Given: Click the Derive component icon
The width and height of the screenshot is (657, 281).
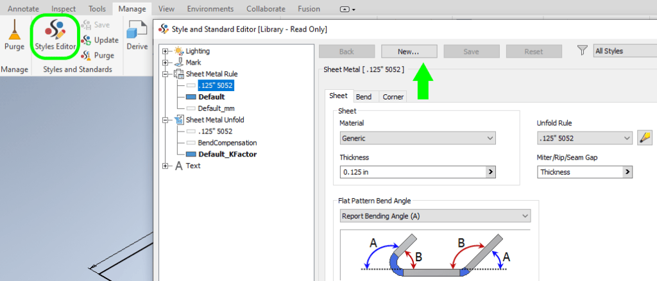Looking at the screenshot, I should click(137, 30).
